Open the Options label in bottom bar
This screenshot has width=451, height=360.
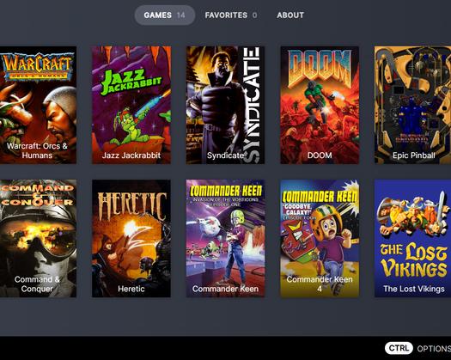coord(434,349)
